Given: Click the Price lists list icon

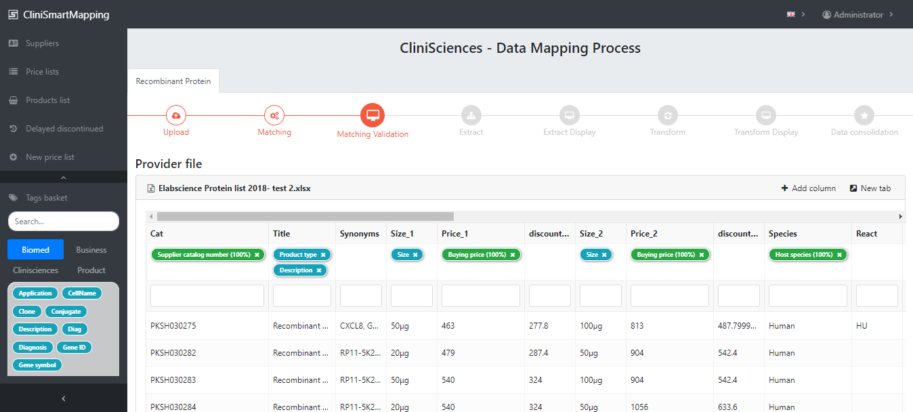Looking at the screenshot, I should (x=13, y=72).
